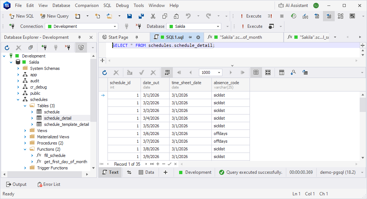Click the absence_code column header
Screen dimensions: 367x199
[230, 85]
